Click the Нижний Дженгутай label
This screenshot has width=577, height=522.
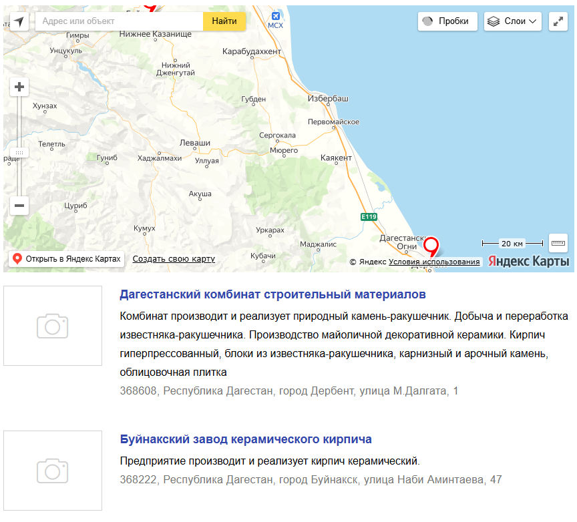click(x=176, y=69)
